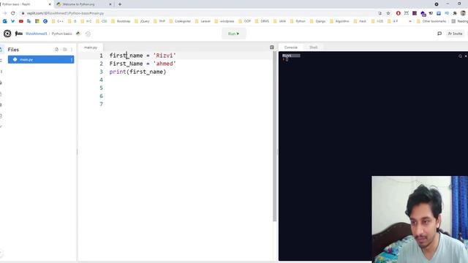Open the Algorithm bookmarks folder
The image size is (468, 263).
coord(339,21)
